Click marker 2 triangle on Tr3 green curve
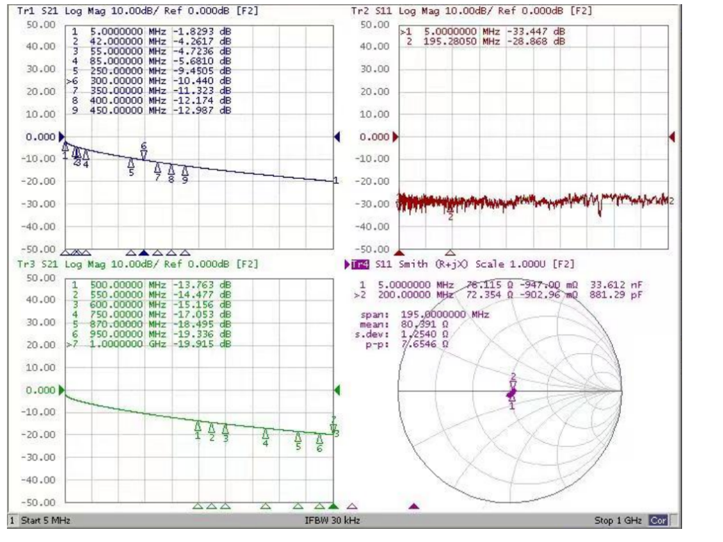This screenshot has width=723, height=542. click(x=212, y=428)
